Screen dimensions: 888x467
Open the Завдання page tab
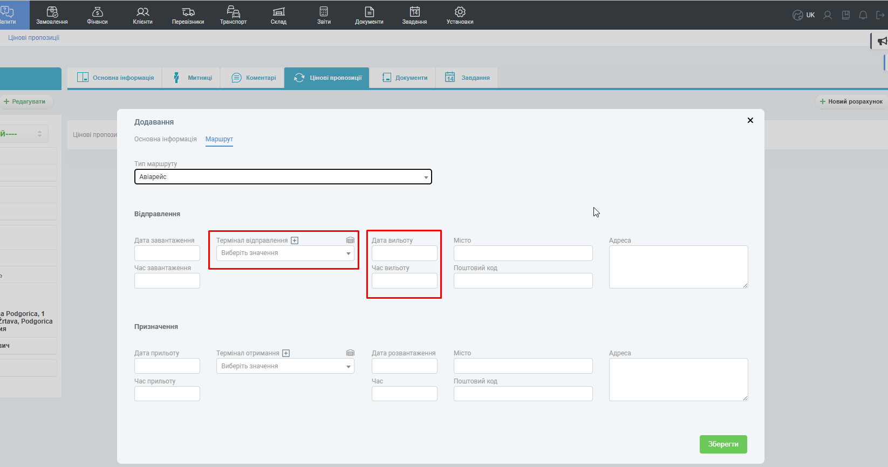pyautogui.click(x=467, y=78)
